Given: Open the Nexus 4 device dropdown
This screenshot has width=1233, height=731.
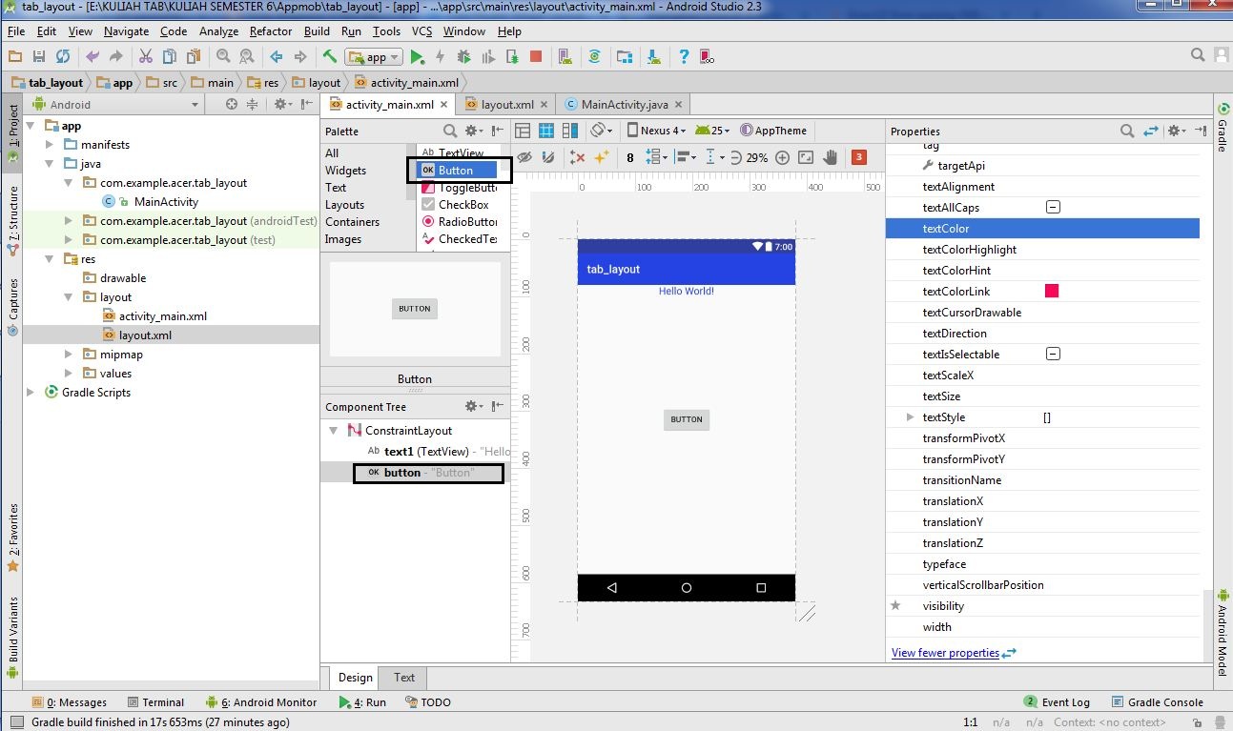Looking at the screenshot, I should tap(656, 131).
